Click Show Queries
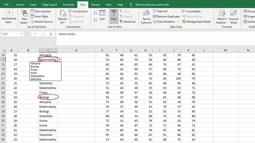The height and width of the screenshot is (143, 255). click(41, 11)
